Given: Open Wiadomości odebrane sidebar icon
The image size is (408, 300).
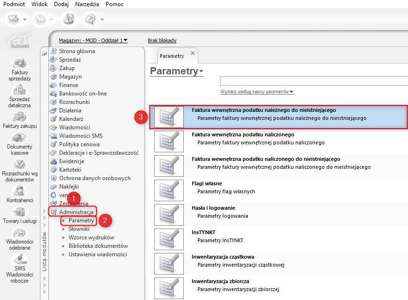Looking at the screenshot, I should pyautogui.click(x=20, y=233).
